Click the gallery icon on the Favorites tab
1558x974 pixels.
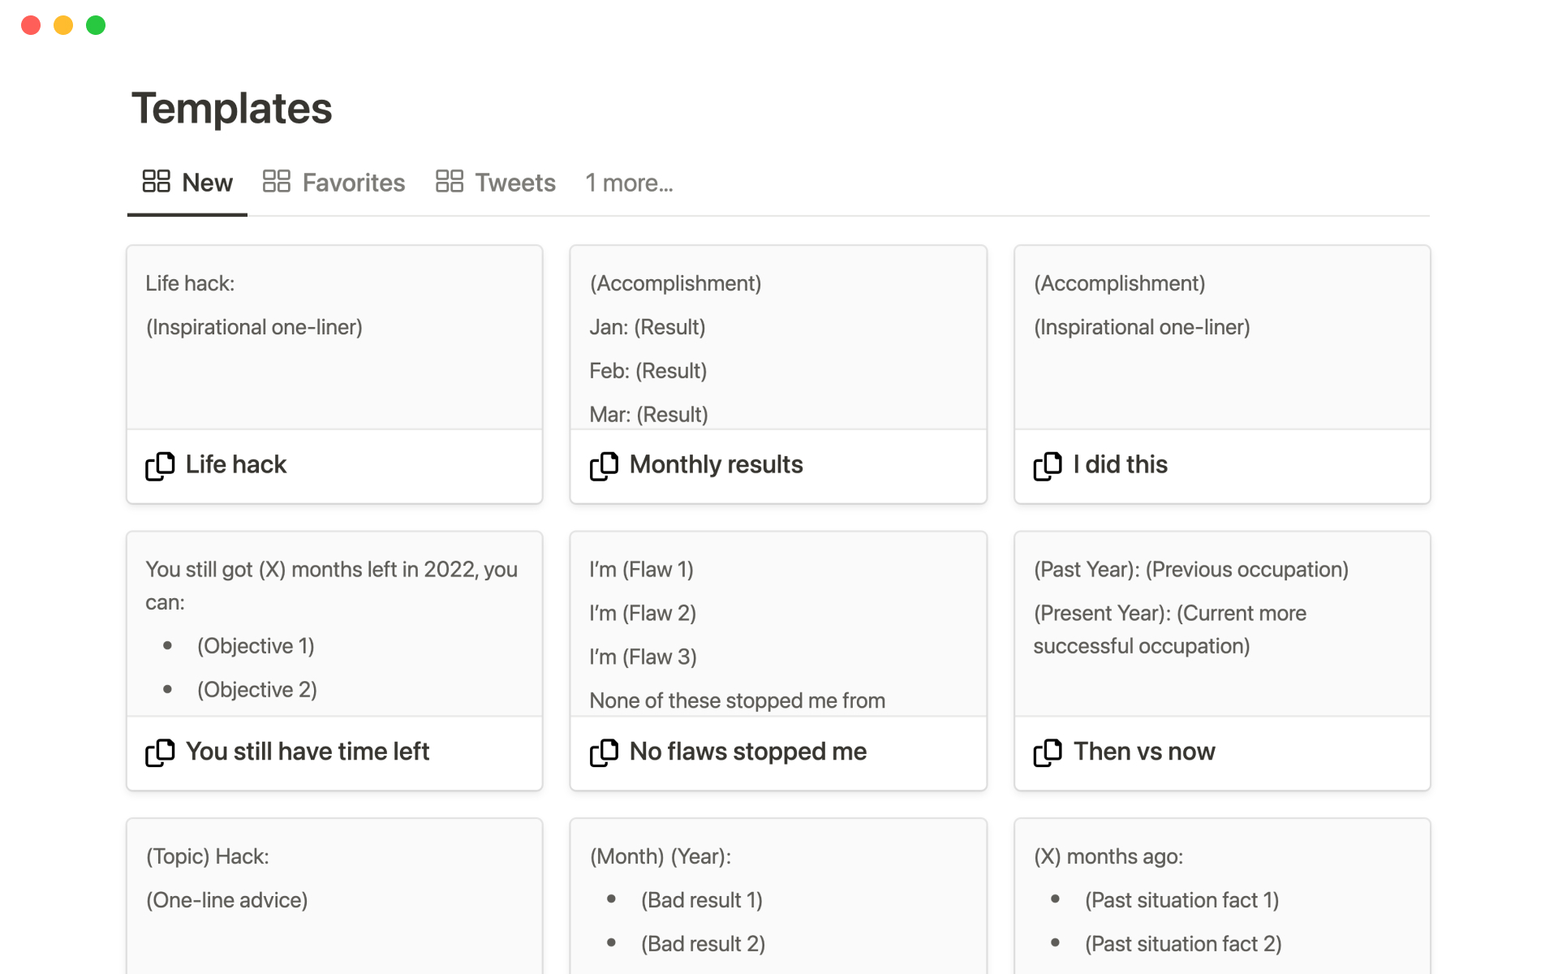(x=277, y=181)
